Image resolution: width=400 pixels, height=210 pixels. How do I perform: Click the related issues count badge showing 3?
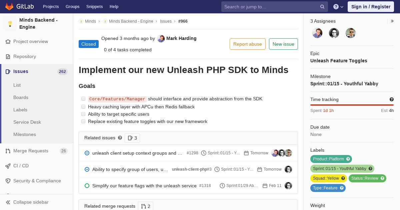click(132, 138)
